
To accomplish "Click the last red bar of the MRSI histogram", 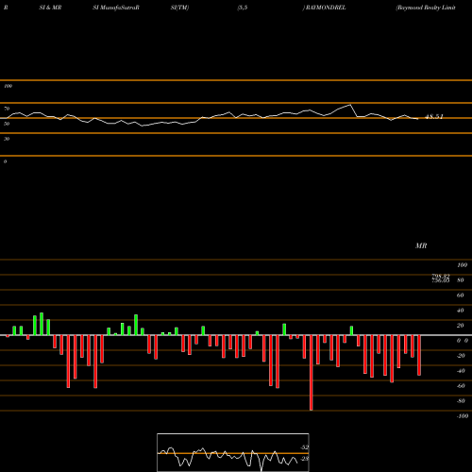I will pos(419,355).
